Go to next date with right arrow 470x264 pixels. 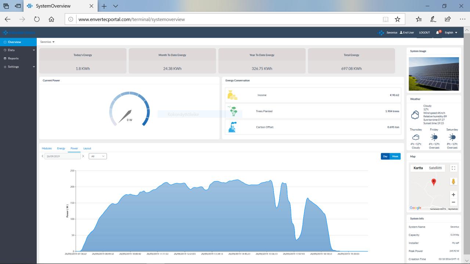click(x=83, y=156)
